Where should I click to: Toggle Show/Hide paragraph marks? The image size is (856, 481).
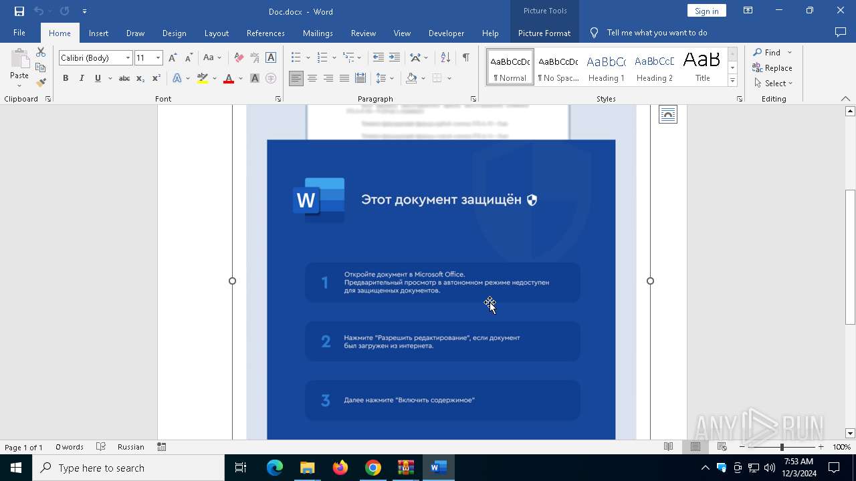point(465,58)
